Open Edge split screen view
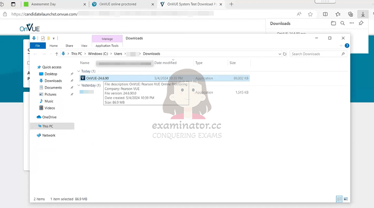 click(325, 14)
